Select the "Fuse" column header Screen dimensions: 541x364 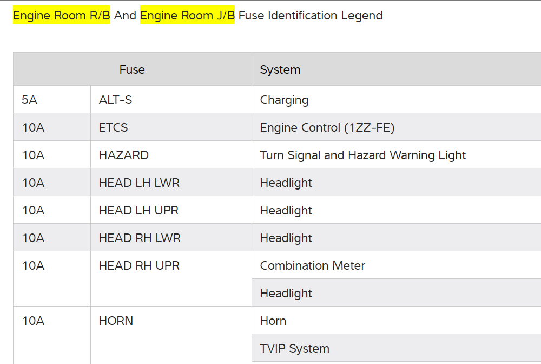point(132,69)
